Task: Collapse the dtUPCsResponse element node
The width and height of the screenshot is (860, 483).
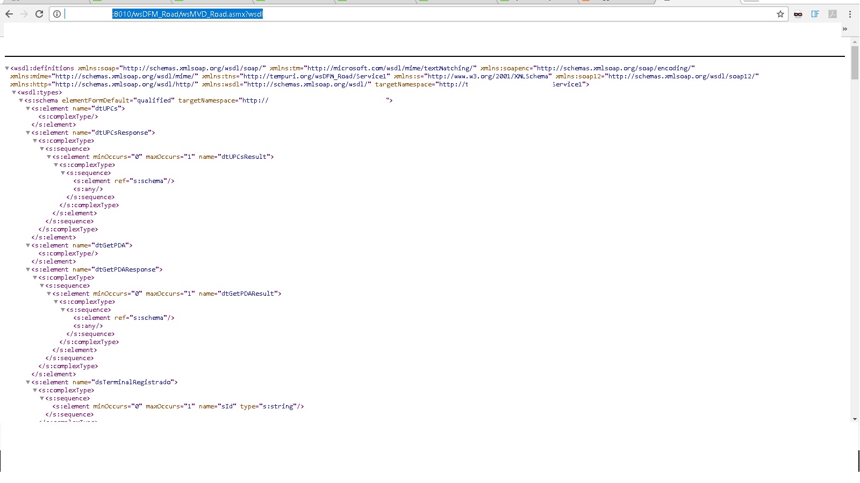Action: pos(28,133)
